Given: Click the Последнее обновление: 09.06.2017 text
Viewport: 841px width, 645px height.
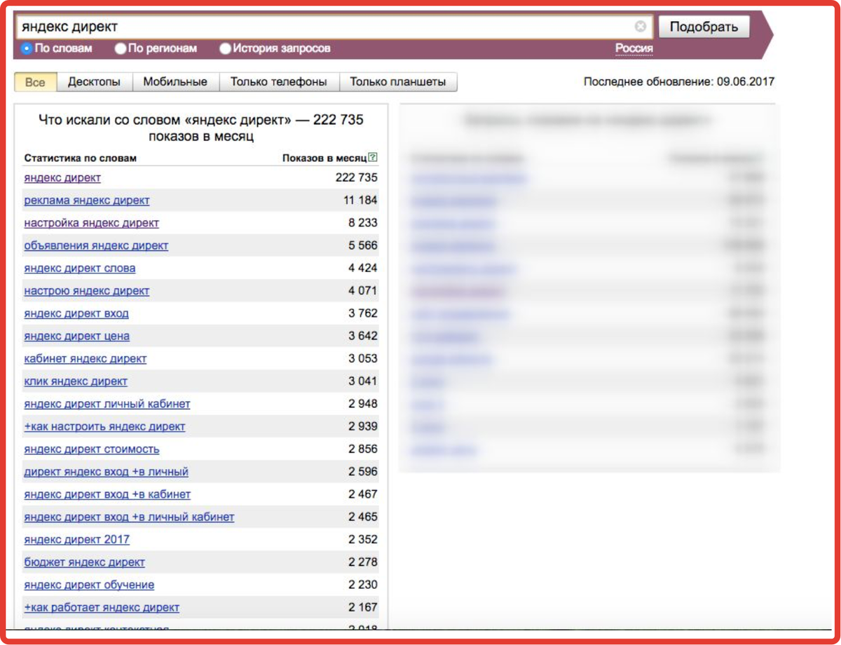Looking at the screenshot, I should point(679,82).
